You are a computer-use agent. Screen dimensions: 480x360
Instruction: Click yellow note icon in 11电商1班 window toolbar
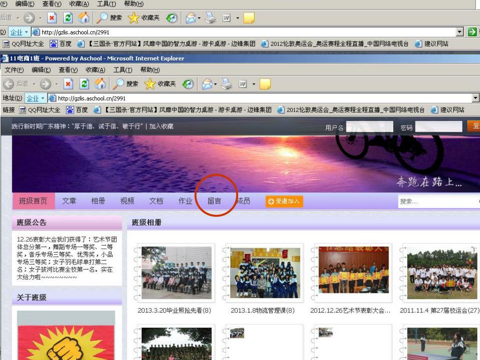click(265, 84)
